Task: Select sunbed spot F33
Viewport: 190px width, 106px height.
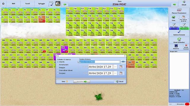Action: click(69, 25)
